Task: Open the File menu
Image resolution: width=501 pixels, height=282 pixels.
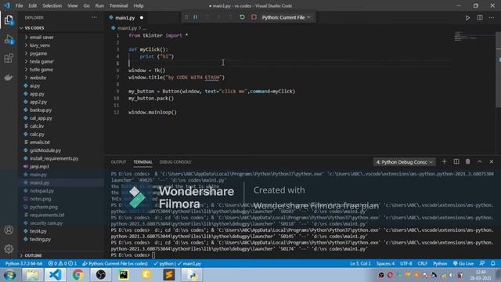Action: click(19, 5)
